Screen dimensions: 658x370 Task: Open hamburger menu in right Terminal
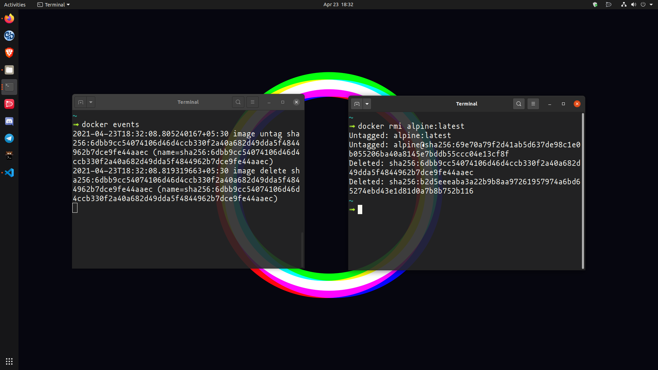pos(533,104)
